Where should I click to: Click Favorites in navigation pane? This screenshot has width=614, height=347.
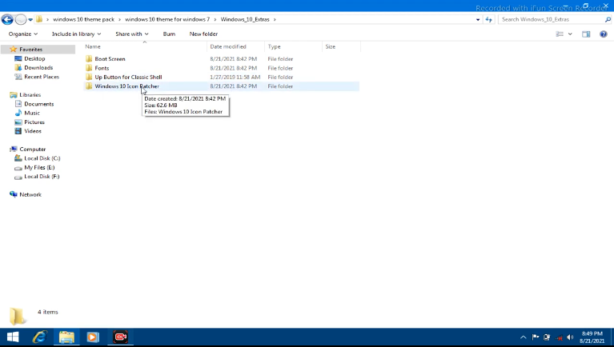31,50
